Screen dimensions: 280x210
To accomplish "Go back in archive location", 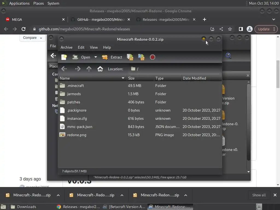I will 64,69.
